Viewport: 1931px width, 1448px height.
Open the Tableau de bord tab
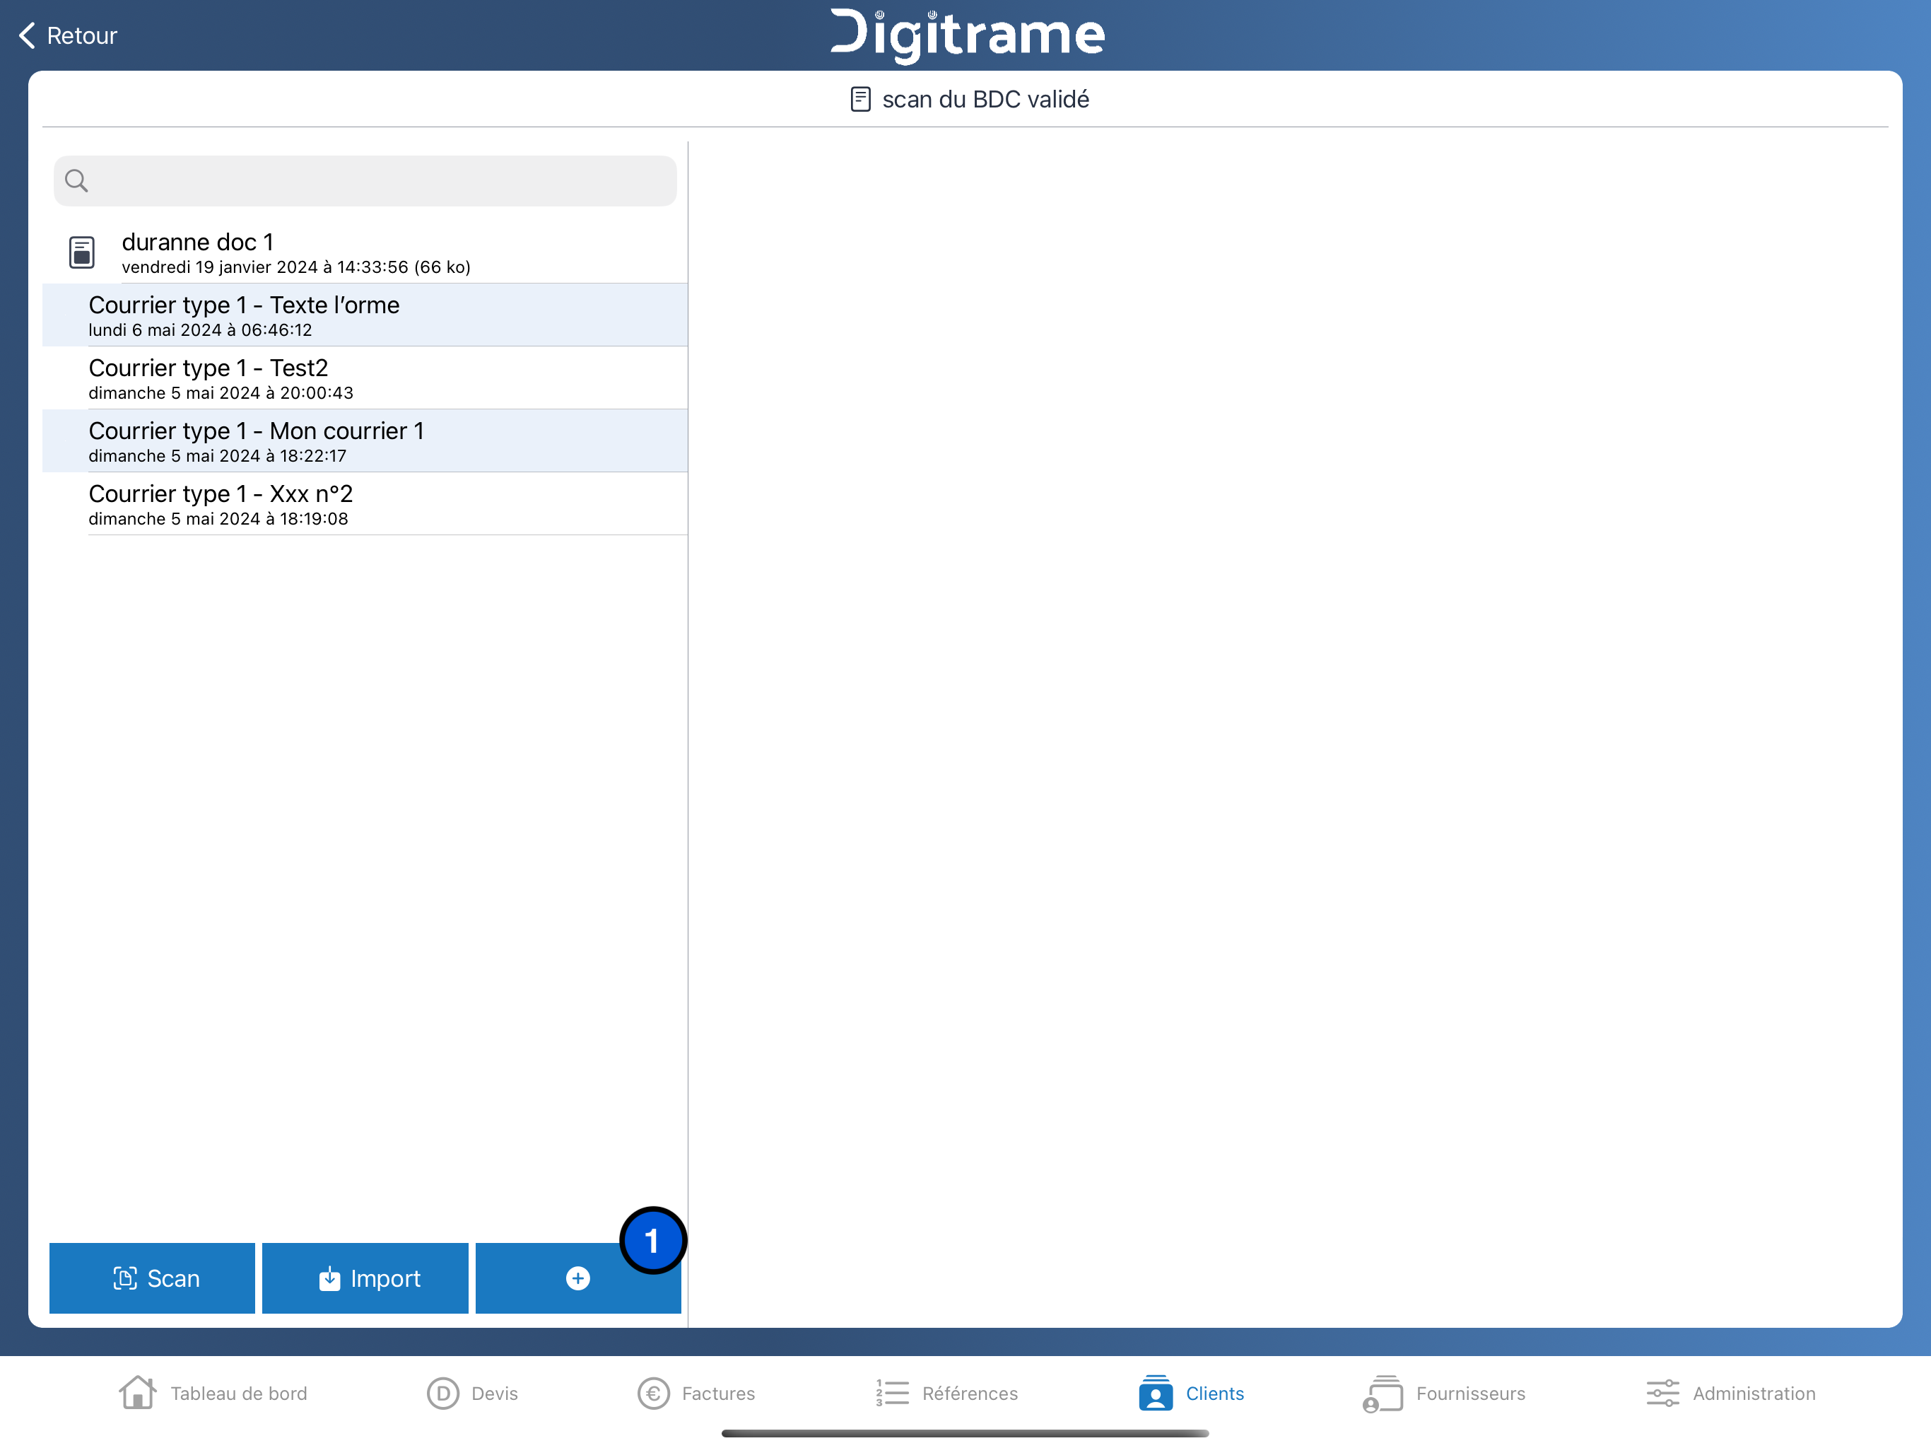point(213,1393)
